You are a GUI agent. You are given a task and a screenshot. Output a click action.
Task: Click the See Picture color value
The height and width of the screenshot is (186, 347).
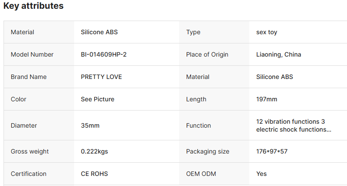coord(98,99)
